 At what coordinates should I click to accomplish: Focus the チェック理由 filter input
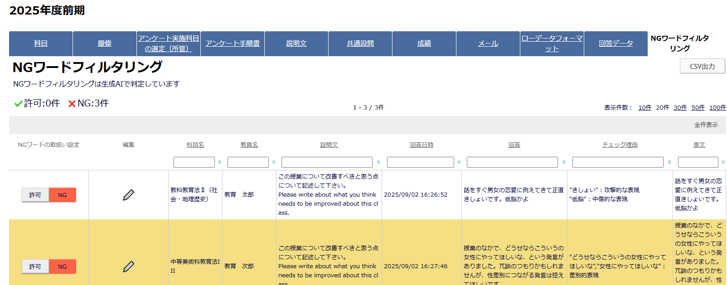tap(618, 162)
